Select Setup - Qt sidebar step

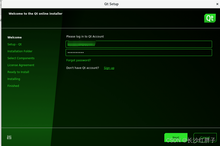(14, 44)
